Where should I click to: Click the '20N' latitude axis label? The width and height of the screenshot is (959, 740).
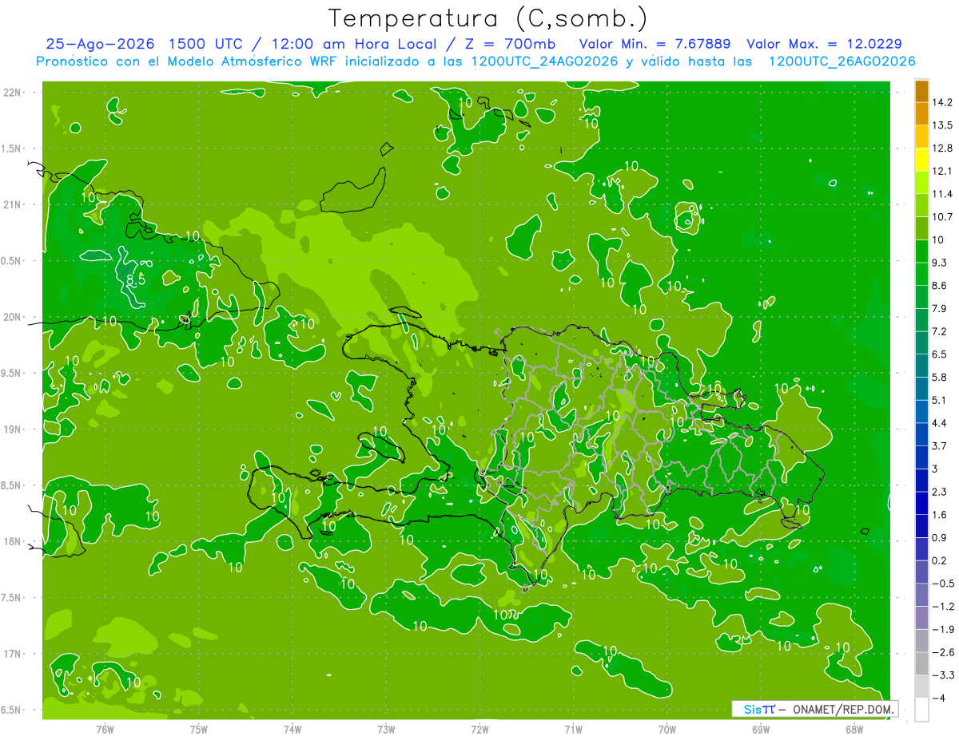pos(13,317)
